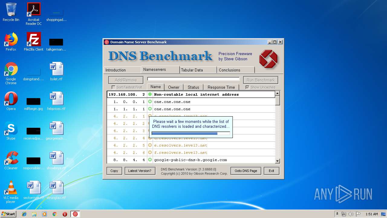Open Internet Explorer from taskbar
387x218 pixels.
(24, 214)
